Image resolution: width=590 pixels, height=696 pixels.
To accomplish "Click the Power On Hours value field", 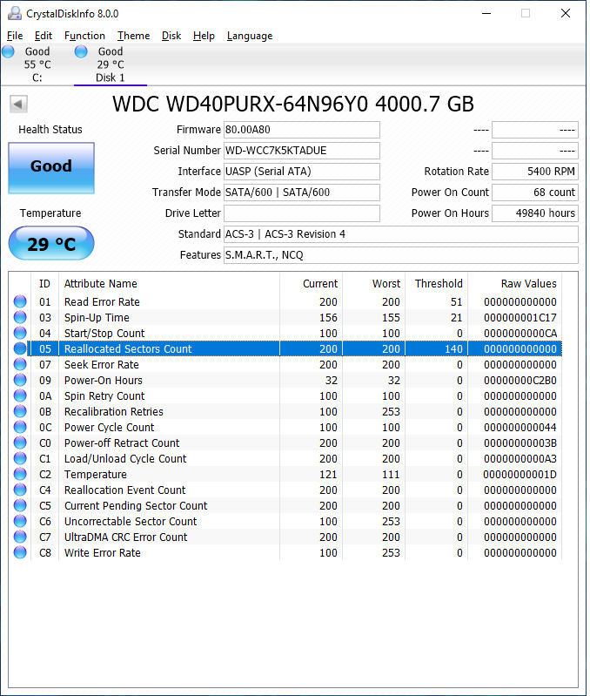I will 535,213.
